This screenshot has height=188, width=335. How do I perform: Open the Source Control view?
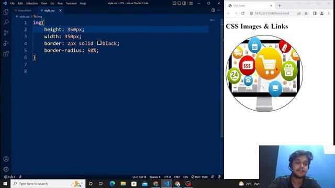tap(6, 32)
